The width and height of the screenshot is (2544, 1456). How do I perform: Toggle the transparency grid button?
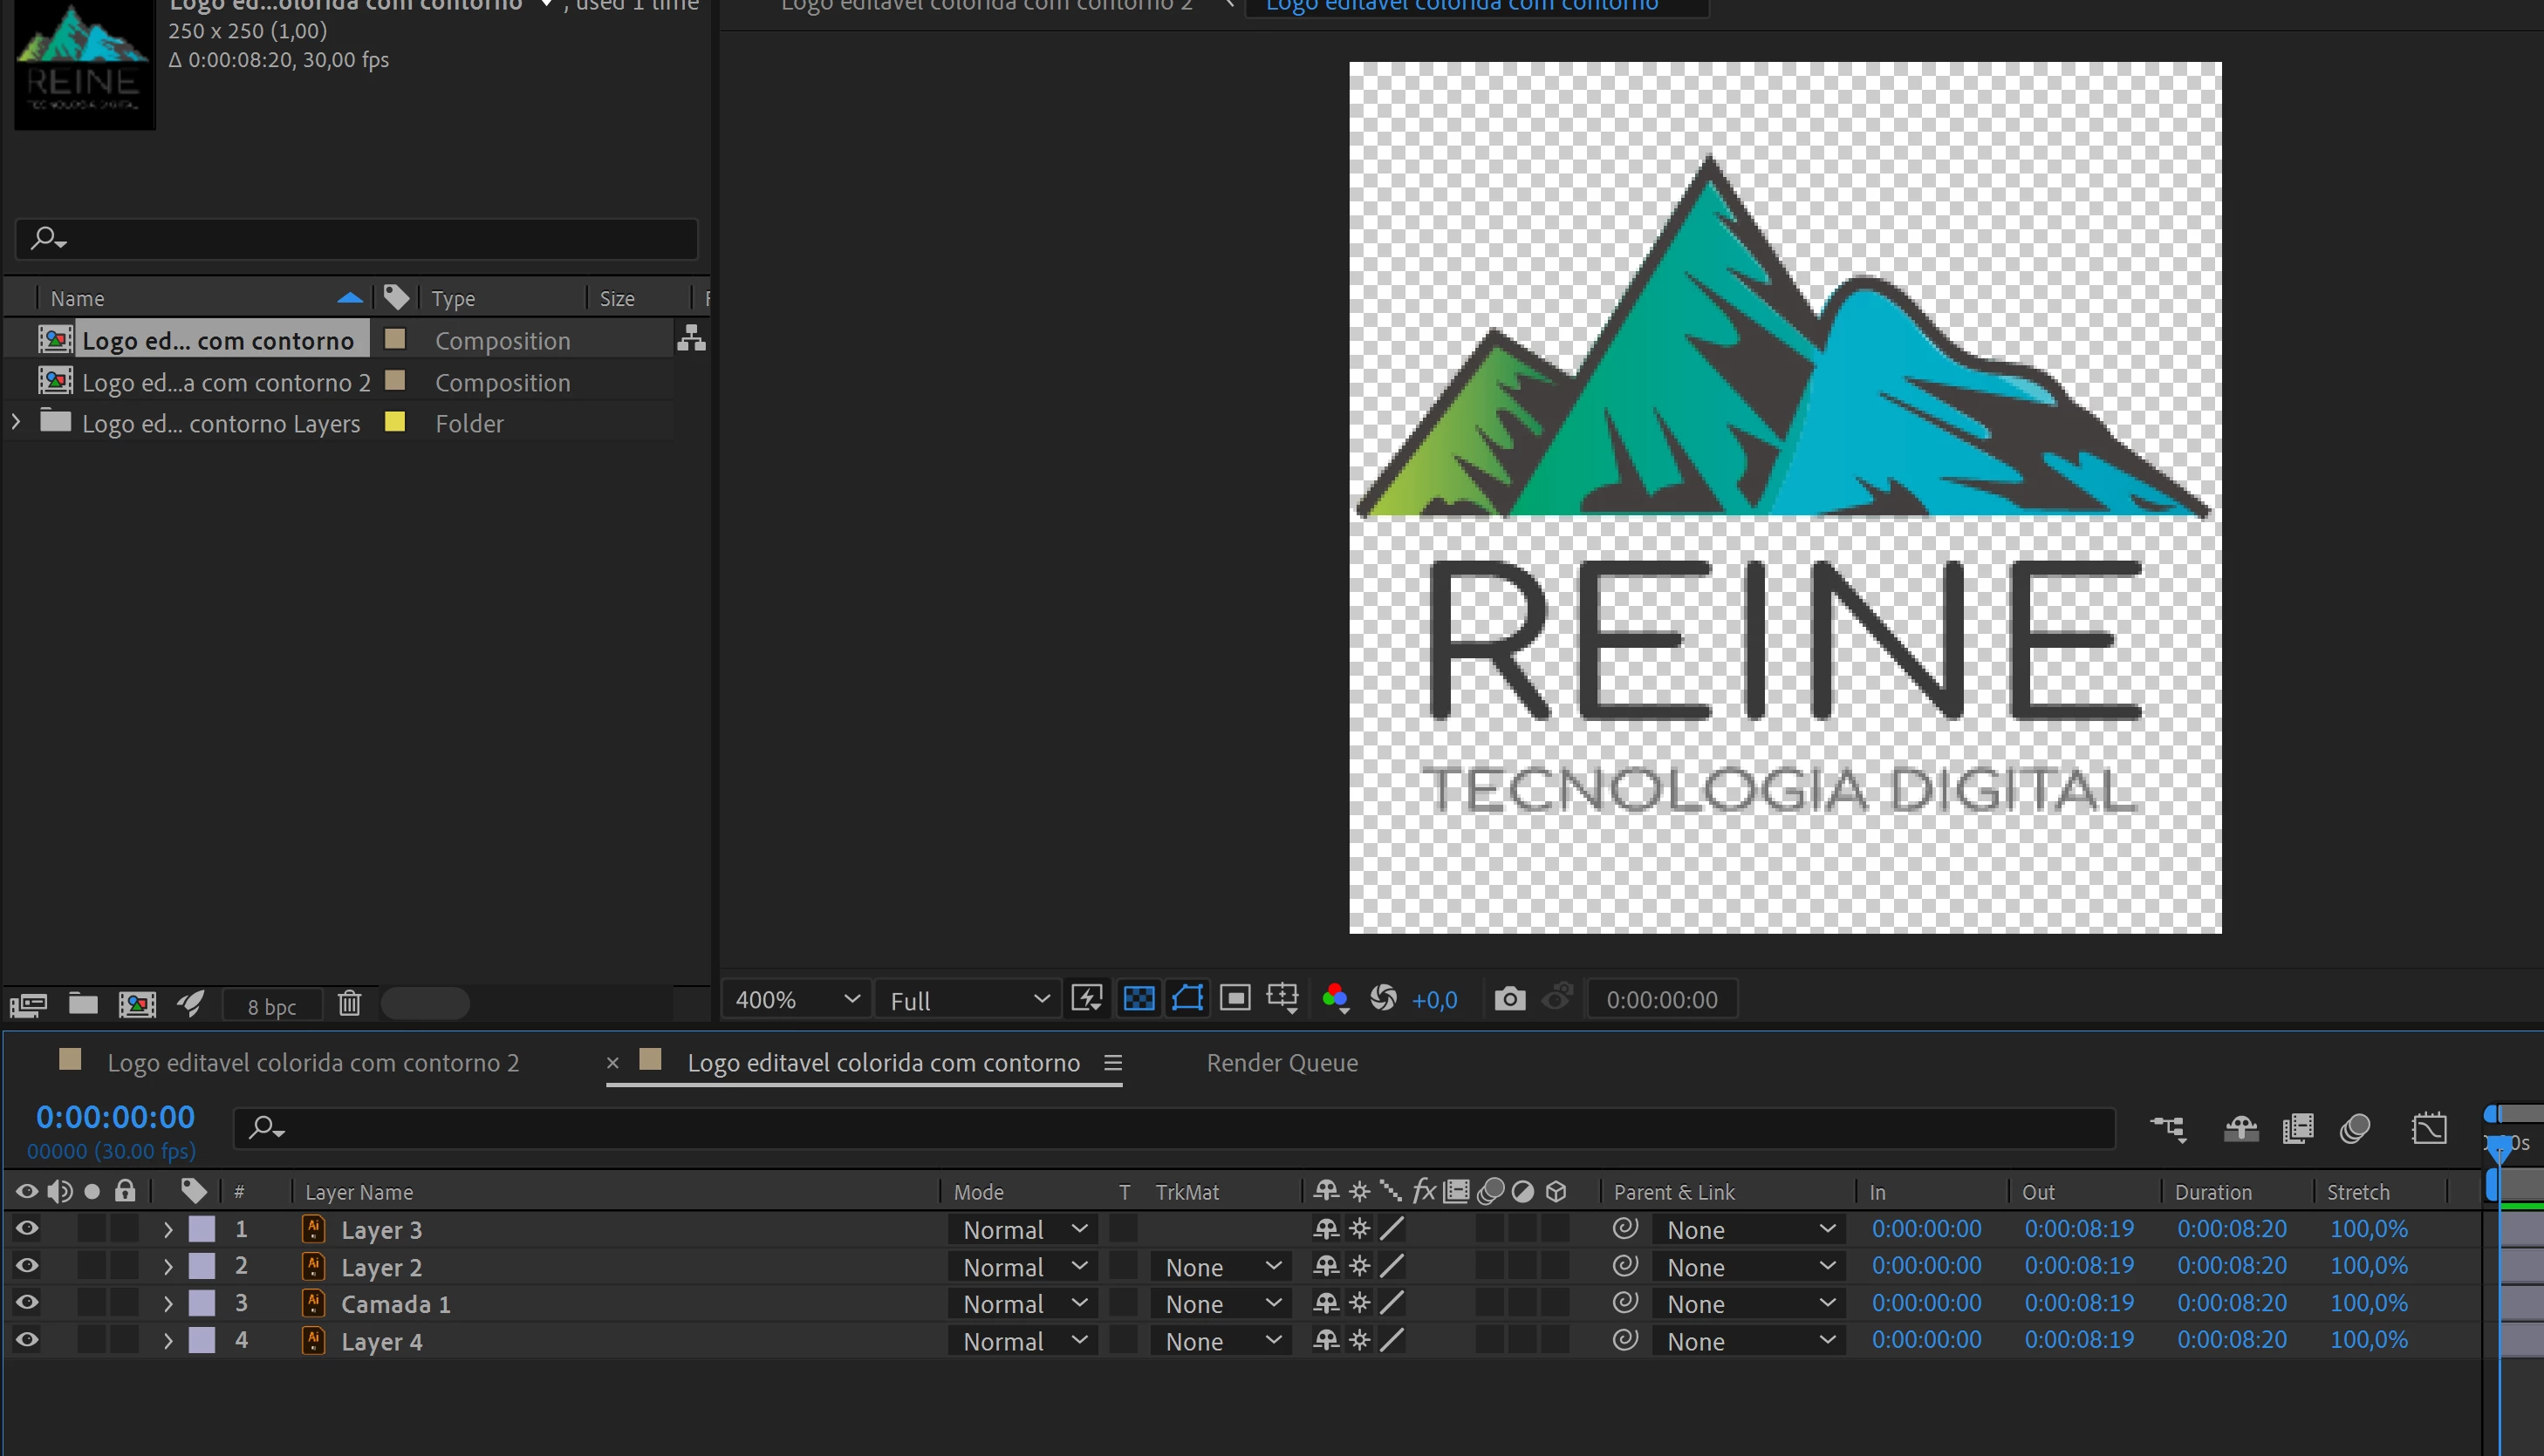point(1139,998)
